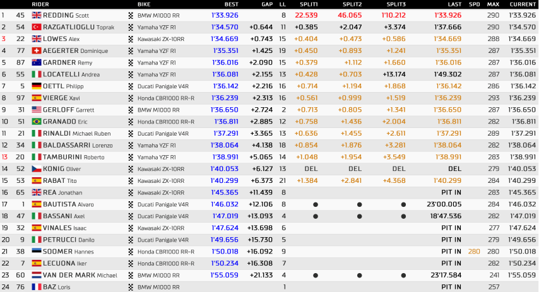539x292 pixels.
Task: Click orange speed value 280
Action: pyautogui.click(x=474, y=252)
